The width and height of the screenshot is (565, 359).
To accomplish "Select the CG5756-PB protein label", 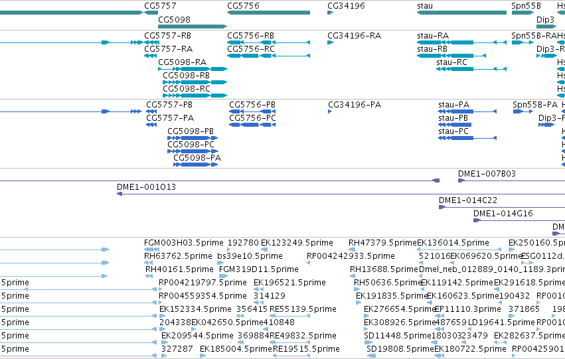I will click(252, 105).
